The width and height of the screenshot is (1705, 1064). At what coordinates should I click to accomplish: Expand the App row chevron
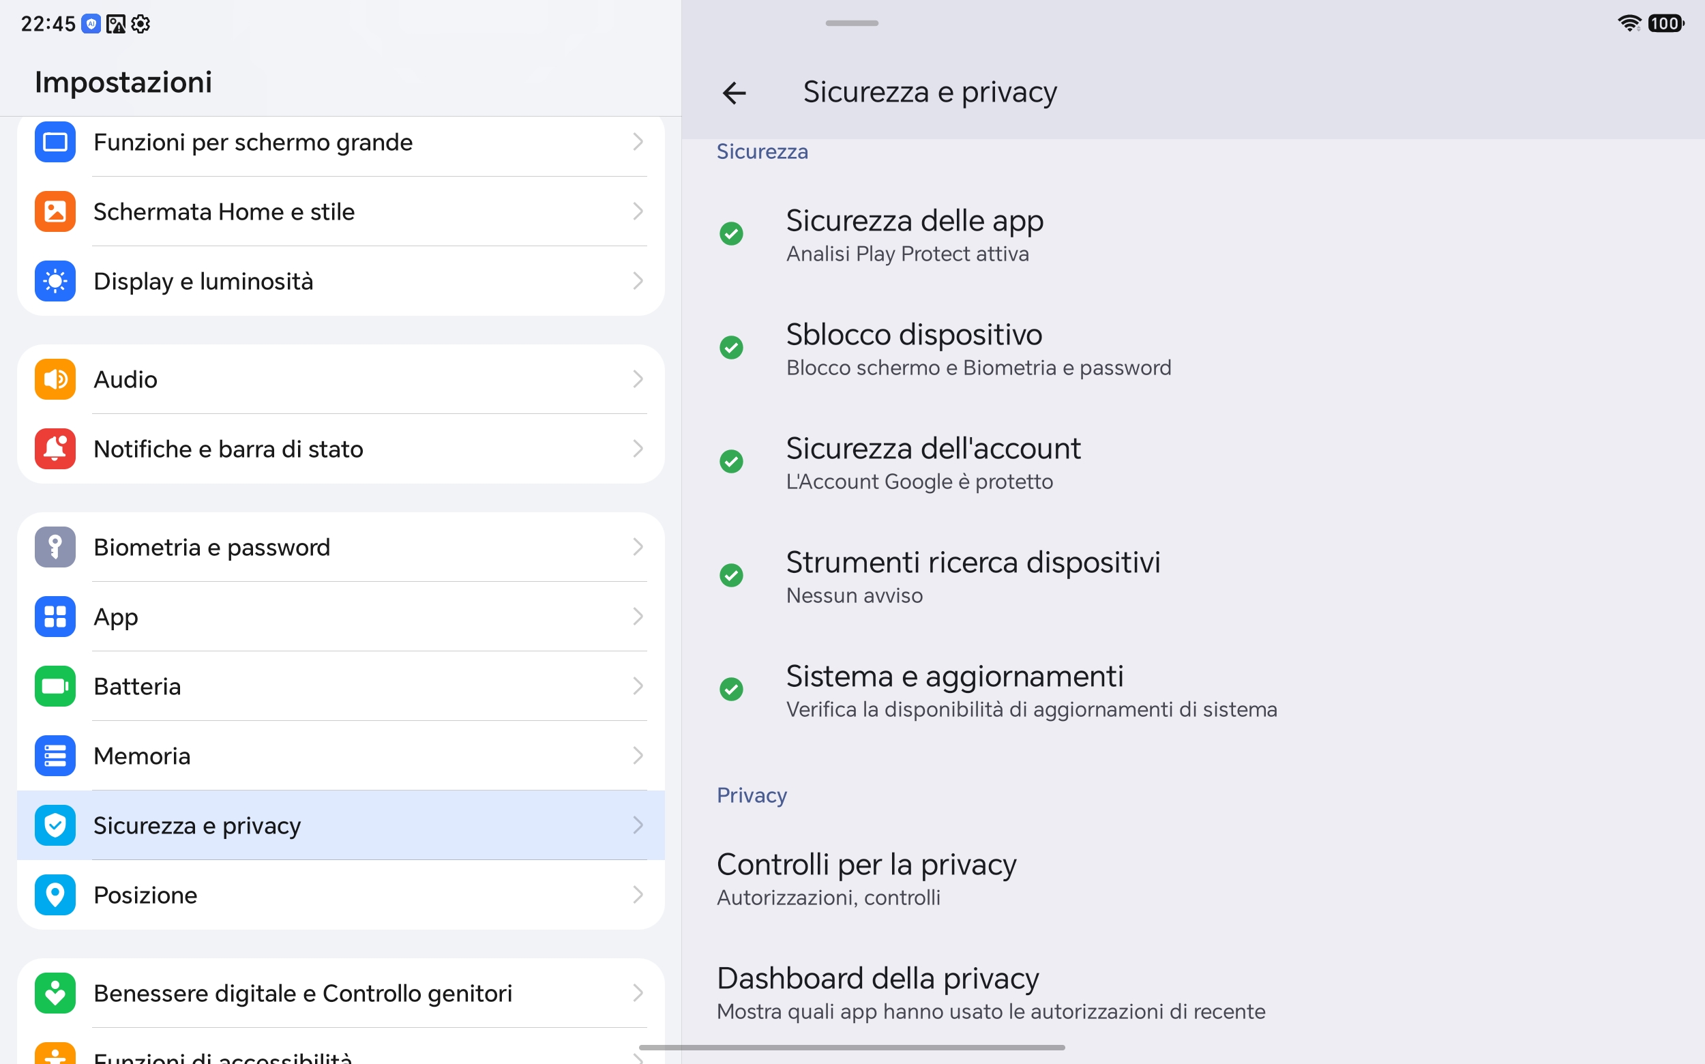pos(638,617)
